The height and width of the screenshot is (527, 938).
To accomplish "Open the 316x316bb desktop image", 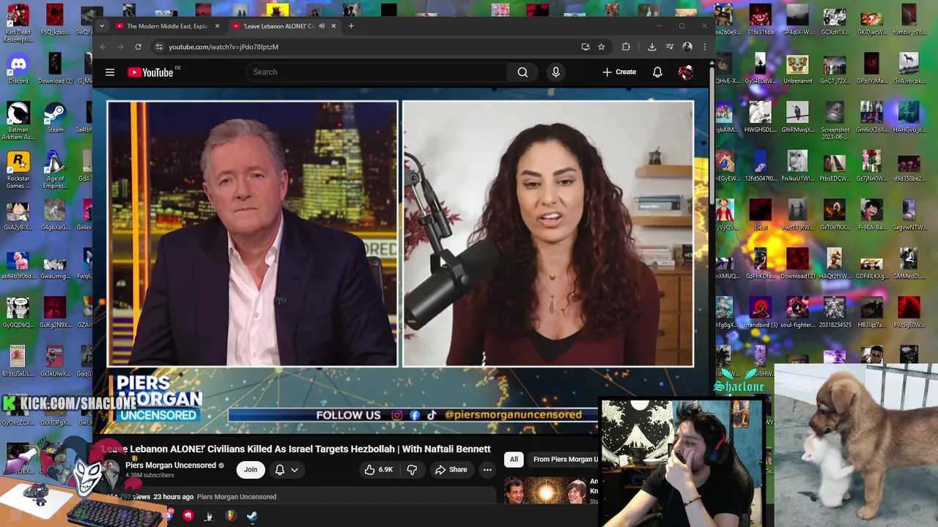I will 760,20.
